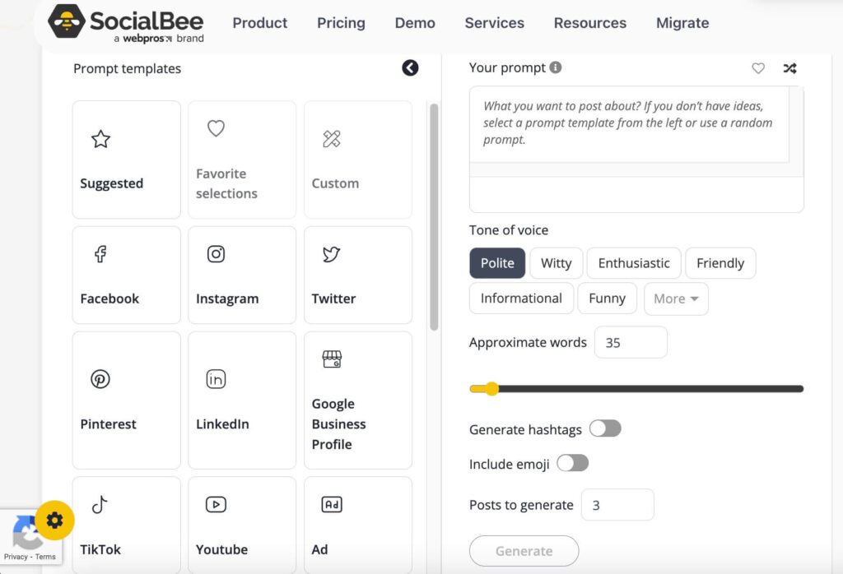The image size is (843, 574).
Task: Open the yellow gear settings badge
Action: coord(54,520)
